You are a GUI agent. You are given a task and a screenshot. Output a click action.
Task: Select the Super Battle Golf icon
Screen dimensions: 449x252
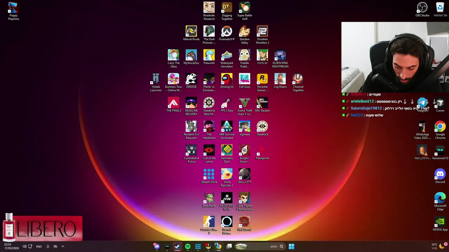[x=244, y=11]
